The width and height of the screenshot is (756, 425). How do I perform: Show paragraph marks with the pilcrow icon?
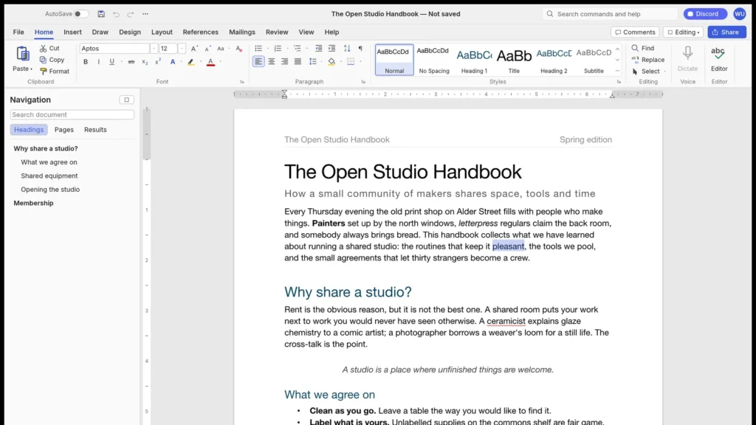[360, 48]
